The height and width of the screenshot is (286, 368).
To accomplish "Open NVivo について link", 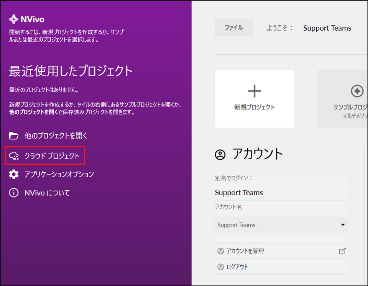I will pos(47,193).
